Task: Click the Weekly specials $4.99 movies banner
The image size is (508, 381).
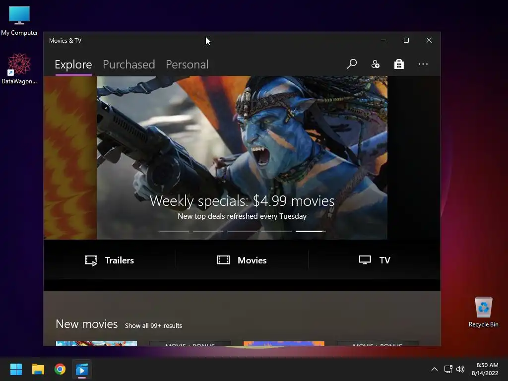Action: coord(242,158)
